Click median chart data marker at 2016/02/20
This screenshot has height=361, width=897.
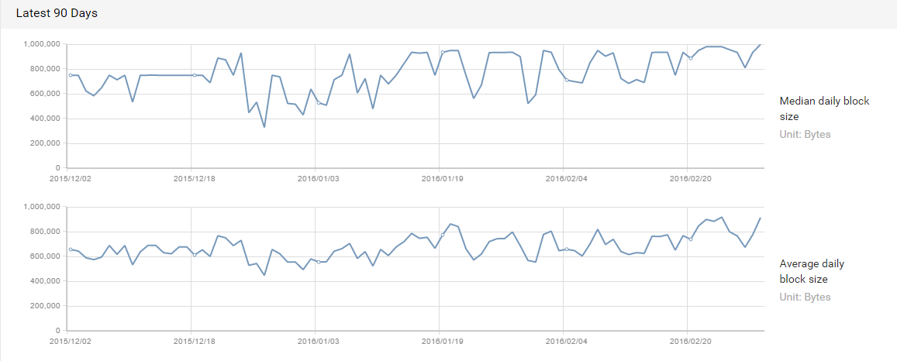coord(691,58)
